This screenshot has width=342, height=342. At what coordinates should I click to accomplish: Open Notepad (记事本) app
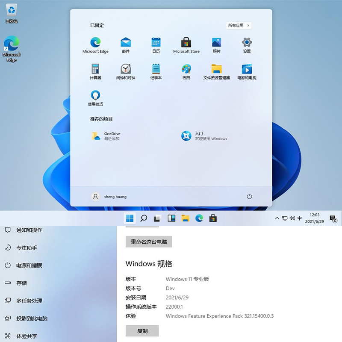pos(156,71)
